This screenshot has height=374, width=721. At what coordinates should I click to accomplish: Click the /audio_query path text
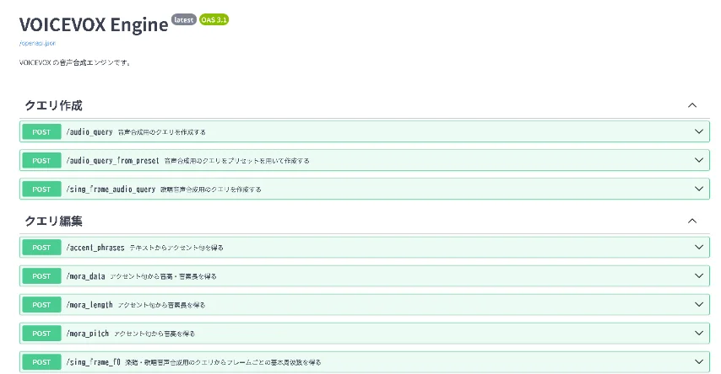(x=89, y=132)
